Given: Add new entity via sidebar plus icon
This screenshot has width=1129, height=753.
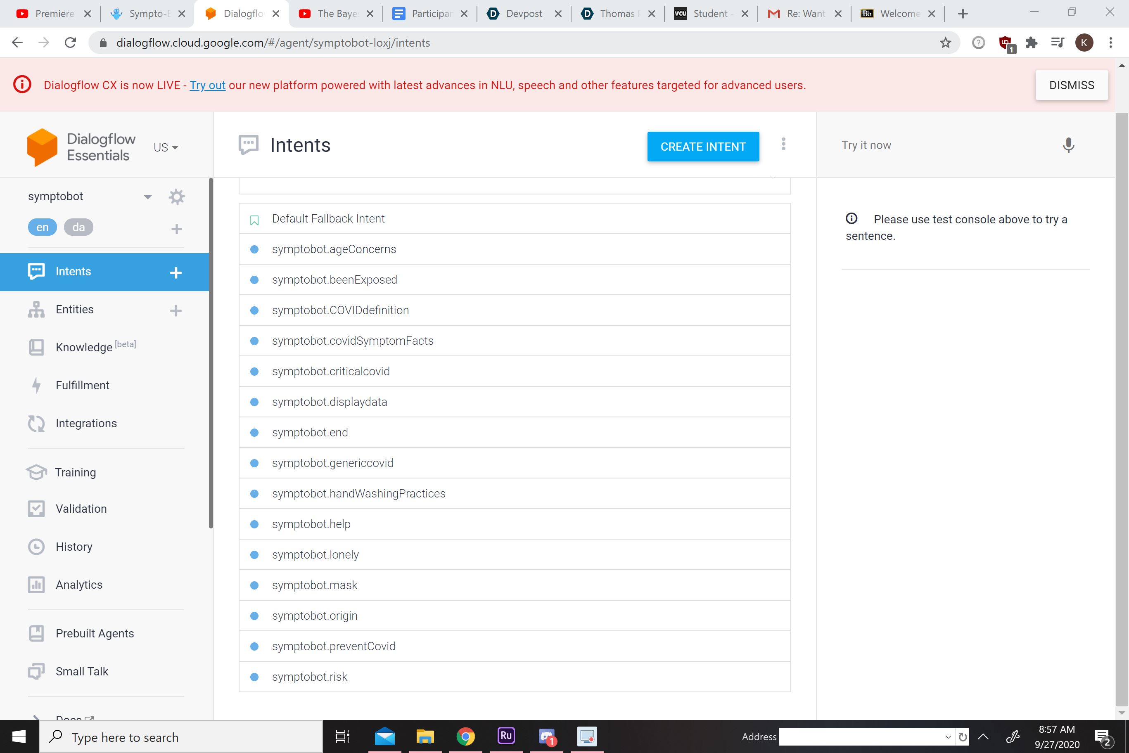Looking at the screenshot, I should coord(176,311).
